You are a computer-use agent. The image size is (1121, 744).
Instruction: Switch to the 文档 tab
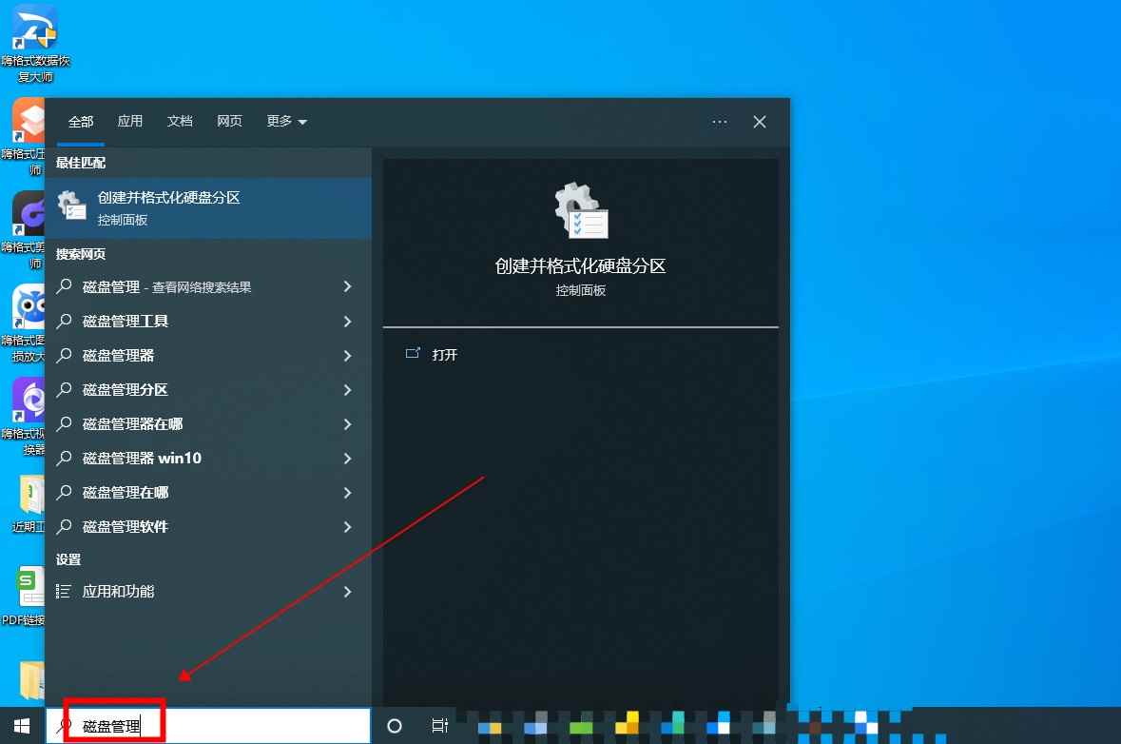coord(180,121)
